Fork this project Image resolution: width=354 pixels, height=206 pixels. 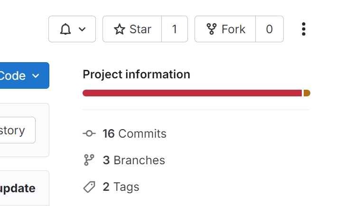[225, 29]
